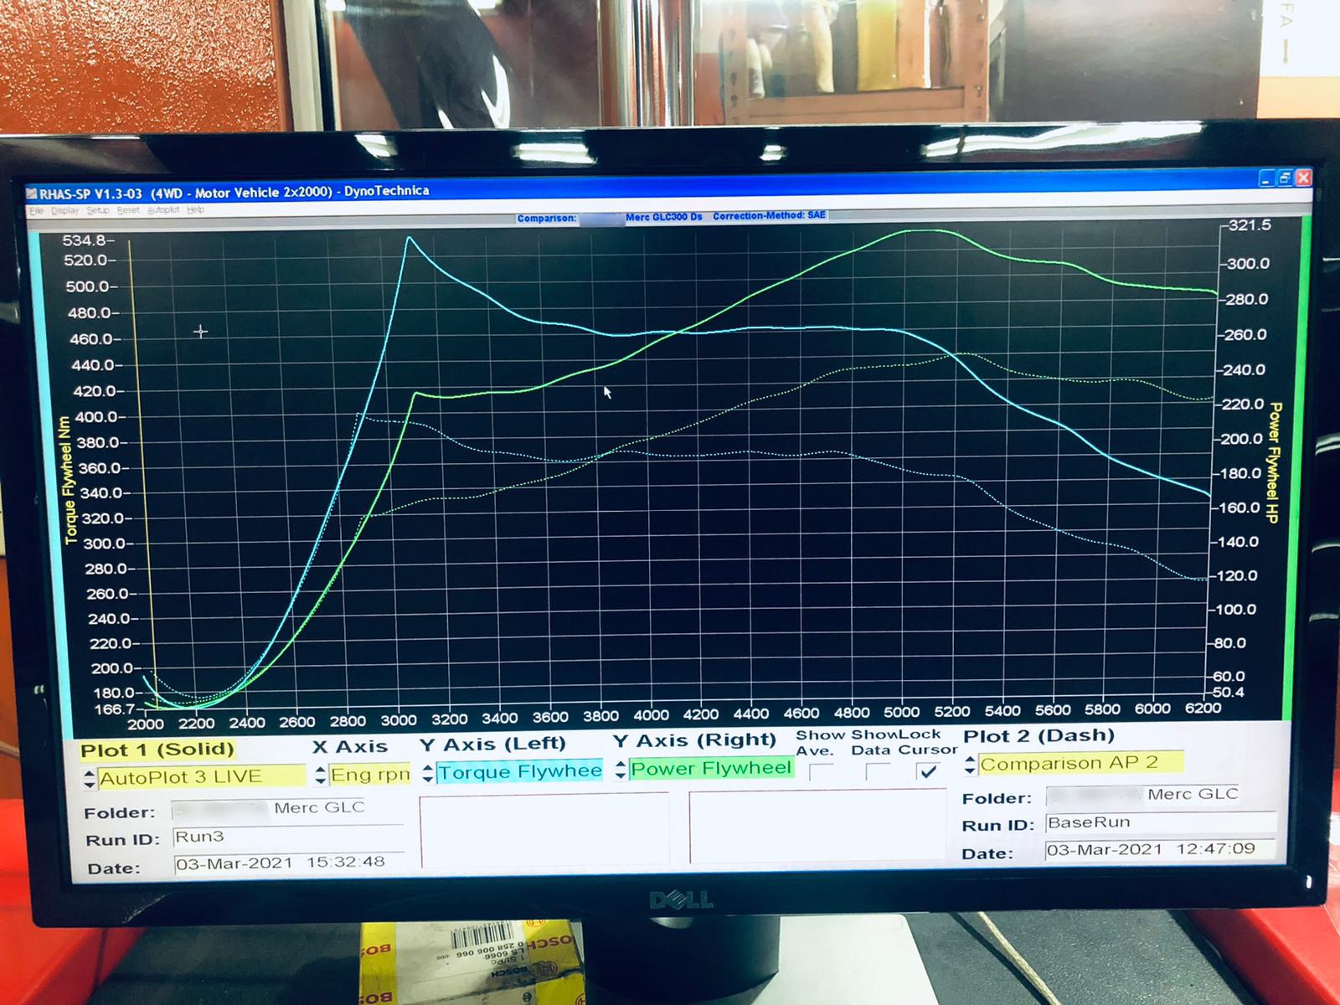The width and height of the screenshot is (1340, 1005).
Task: Step the Y Axis Left Torque selector arrows
Action: tap(427, 773)
